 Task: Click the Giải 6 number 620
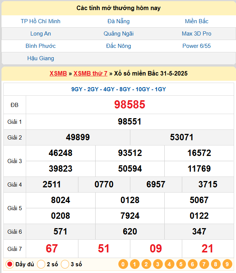(130, 231)
